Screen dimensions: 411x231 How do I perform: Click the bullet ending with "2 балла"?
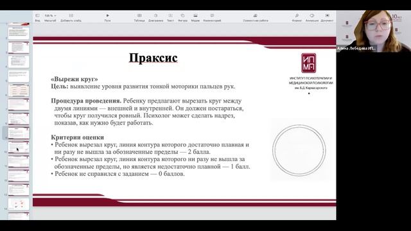pyautogui.click(x=150, y=148)
